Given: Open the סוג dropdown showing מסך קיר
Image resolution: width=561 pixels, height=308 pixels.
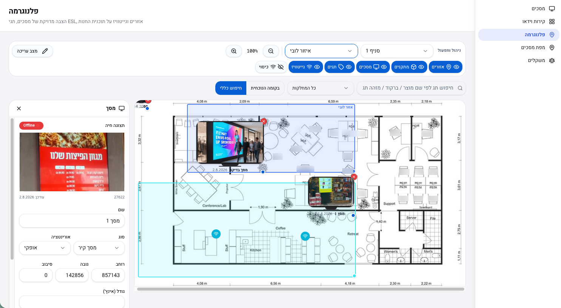Looking at the screenshot, I should [x=99, y=248].
